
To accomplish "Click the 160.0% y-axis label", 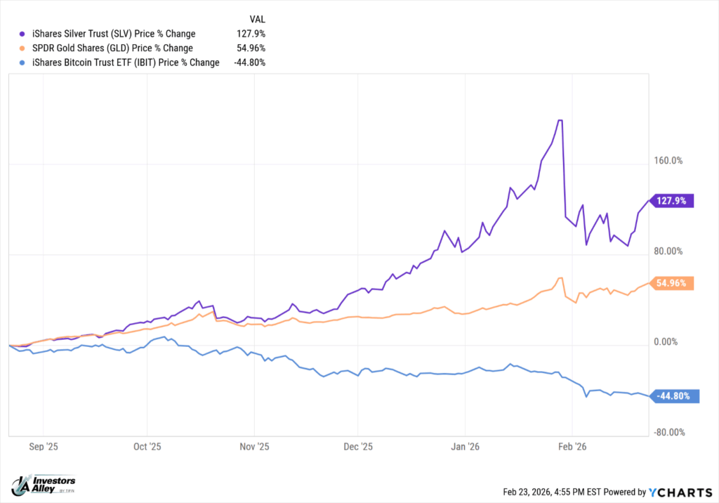I will point(668,161).
